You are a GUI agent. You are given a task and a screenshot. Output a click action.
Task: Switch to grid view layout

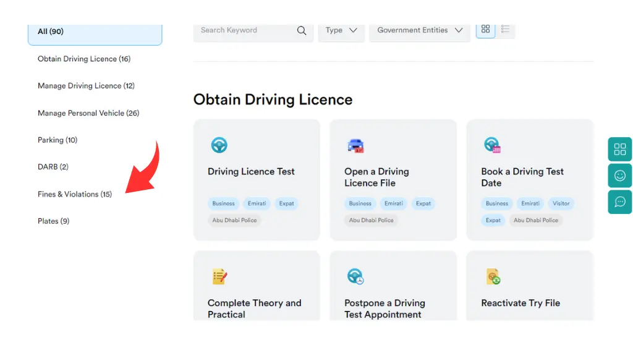485,30
